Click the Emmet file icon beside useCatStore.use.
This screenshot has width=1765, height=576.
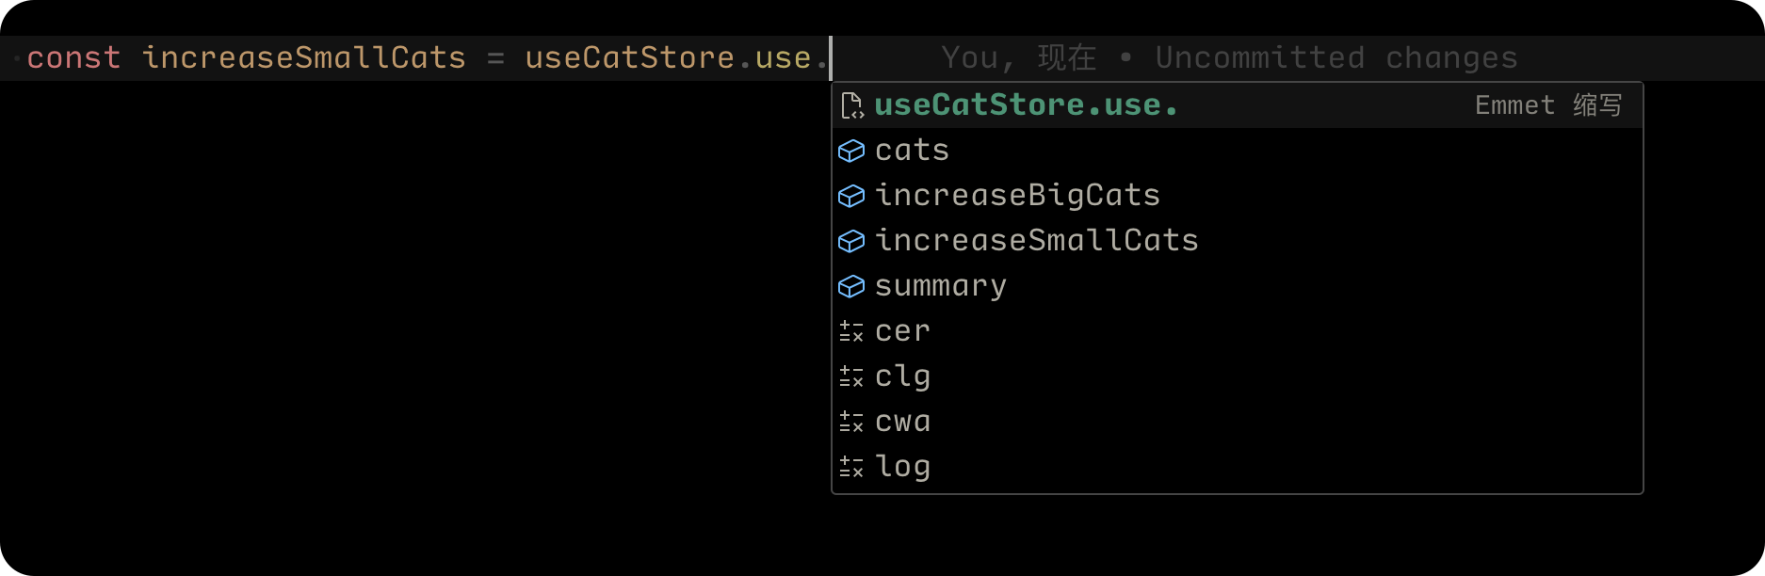click(x=851, y=105)
